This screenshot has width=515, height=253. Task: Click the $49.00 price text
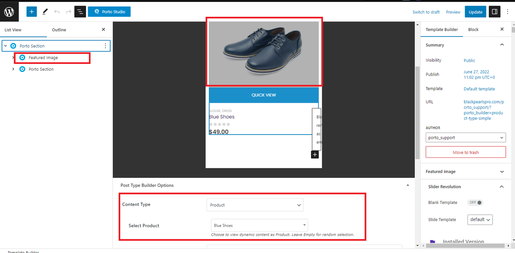[x=218, y=132]
